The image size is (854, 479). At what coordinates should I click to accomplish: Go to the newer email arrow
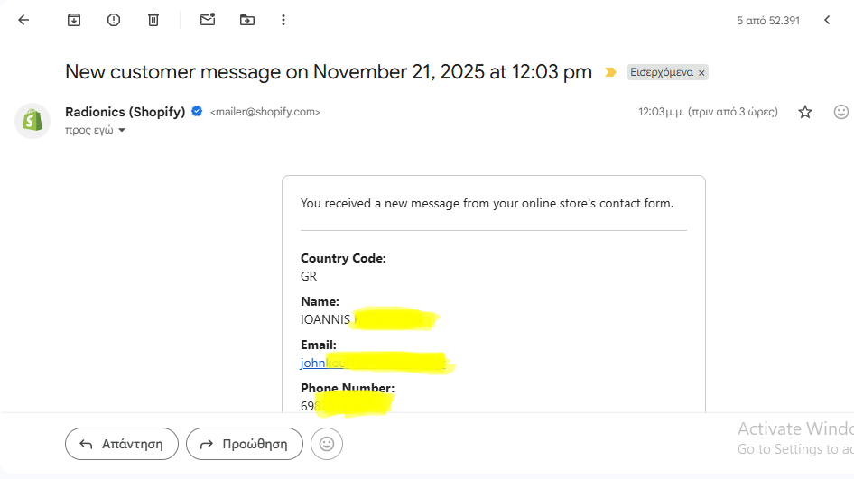coord(827,20)
